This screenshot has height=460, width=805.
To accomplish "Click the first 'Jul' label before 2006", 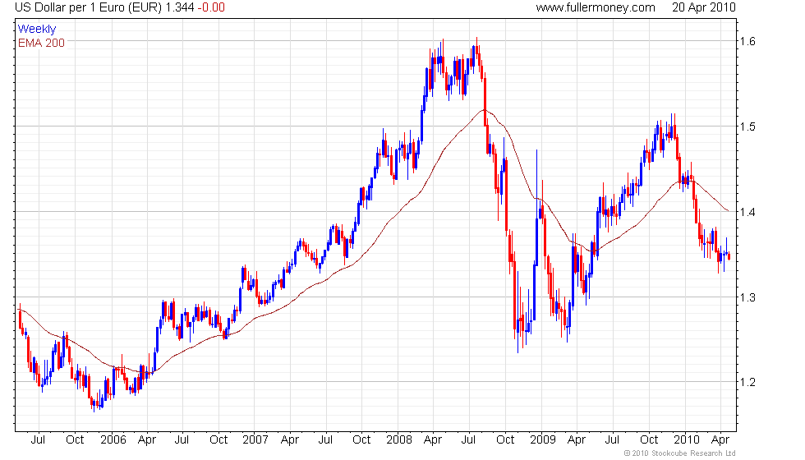I will tap(38, 440).
